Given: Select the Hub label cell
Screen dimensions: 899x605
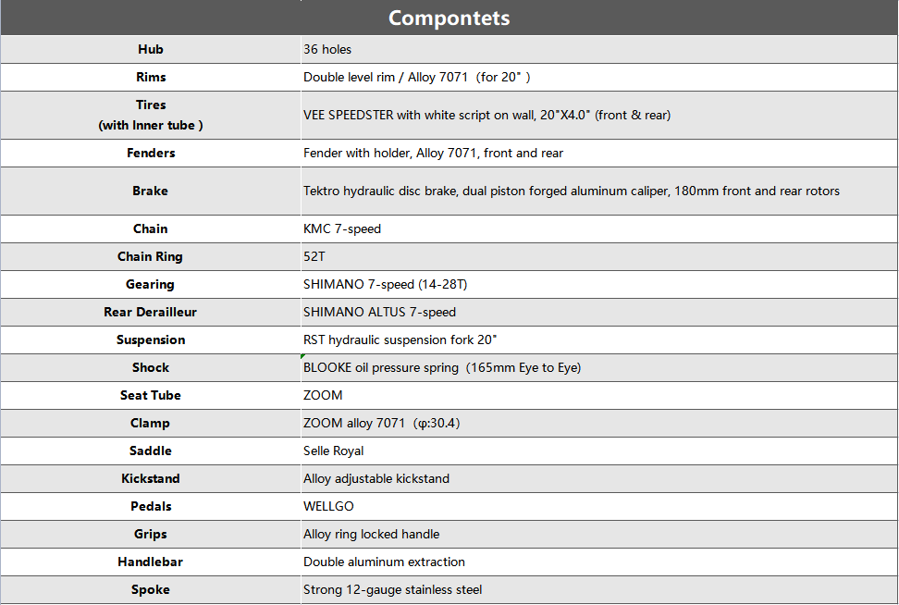Looking at the screenshot, I should (x=150, y=49).
